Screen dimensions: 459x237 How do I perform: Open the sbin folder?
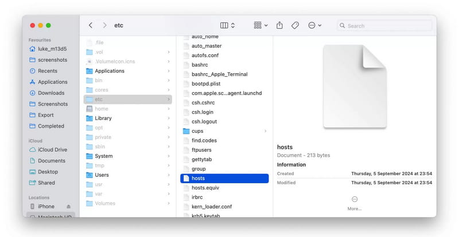(127, 147)
